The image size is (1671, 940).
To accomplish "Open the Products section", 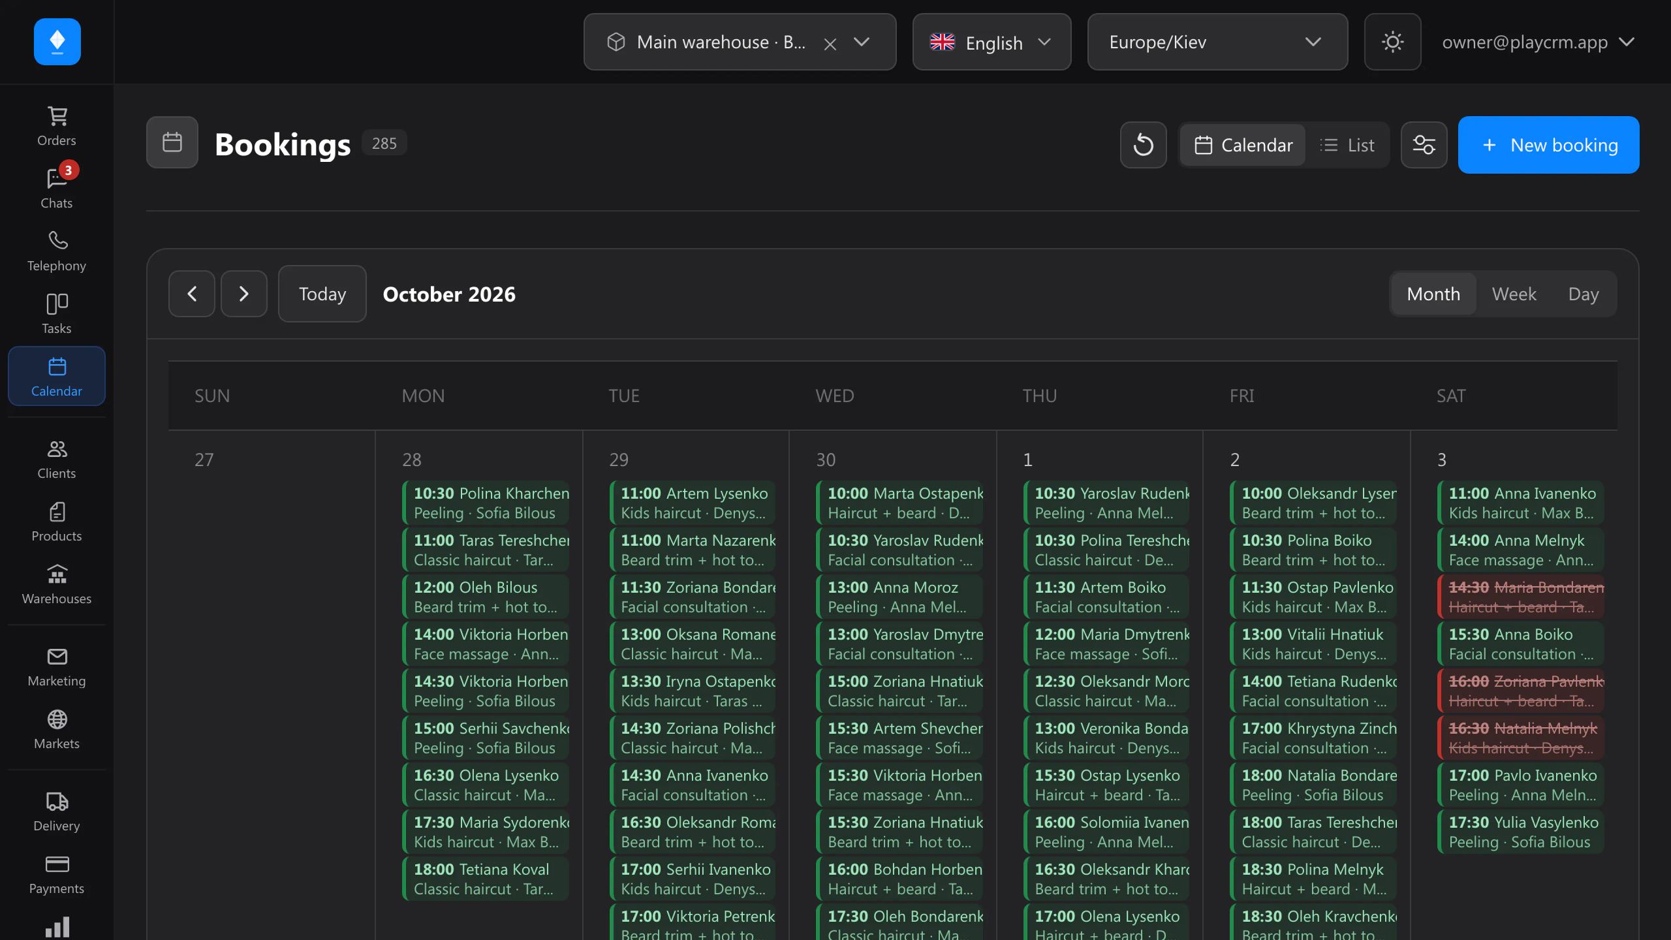I will tap(57, 522).
